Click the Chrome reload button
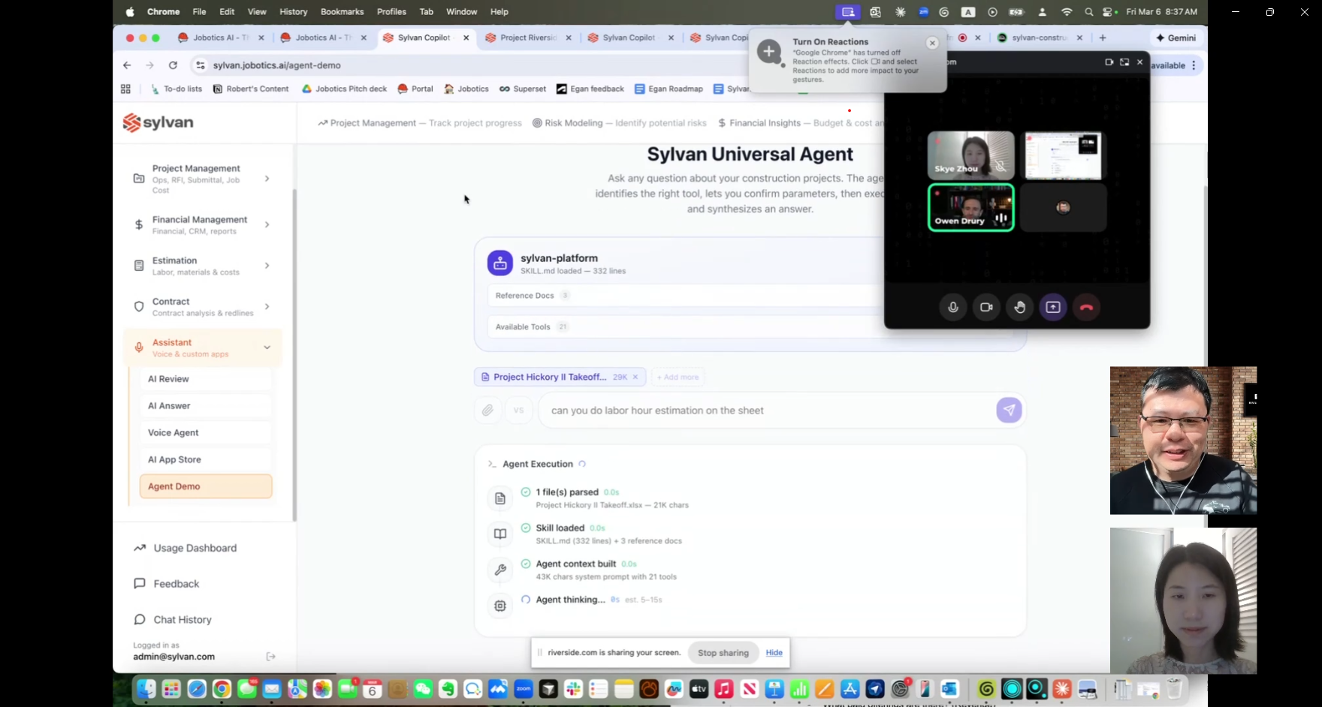Screen dimensions: 1322x707 (174, 65)
